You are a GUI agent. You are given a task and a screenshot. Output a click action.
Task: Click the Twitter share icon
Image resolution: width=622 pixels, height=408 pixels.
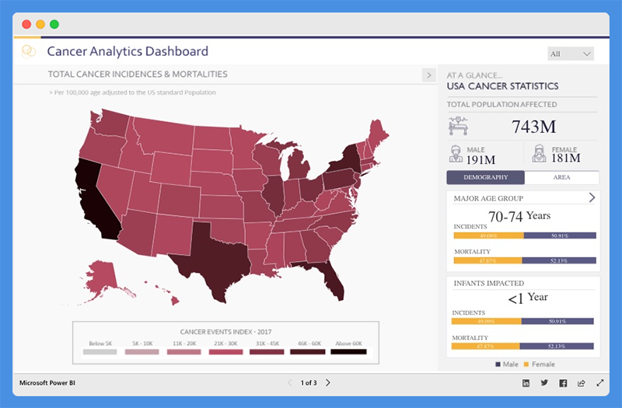click(x=544, y=383)
